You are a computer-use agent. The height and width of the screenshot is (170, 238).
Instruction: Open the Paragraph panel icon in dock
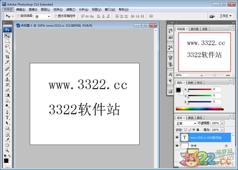(170, 81)
